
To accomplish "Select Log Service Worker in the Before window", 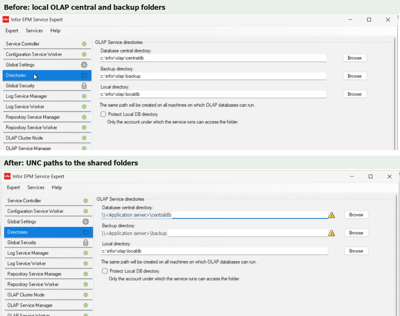I will [47, 107].
